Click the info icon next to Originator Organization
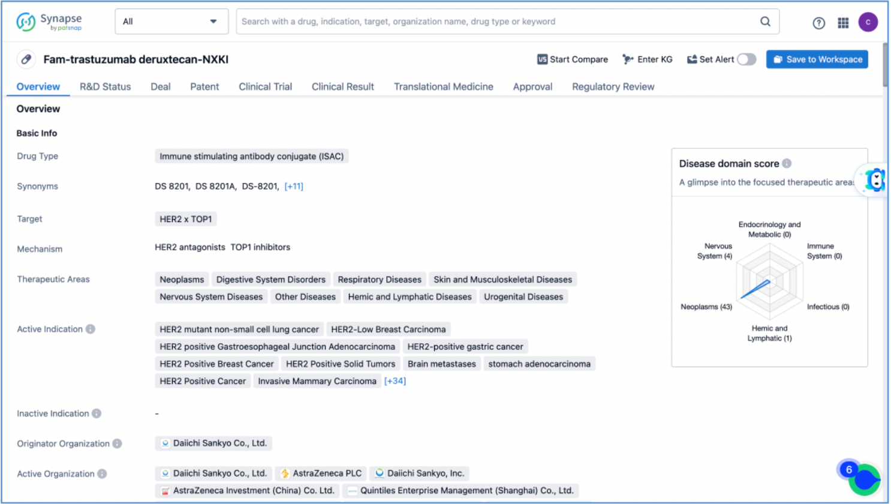Viewport: 891px width, 504px height. click(x=118, y=443)
